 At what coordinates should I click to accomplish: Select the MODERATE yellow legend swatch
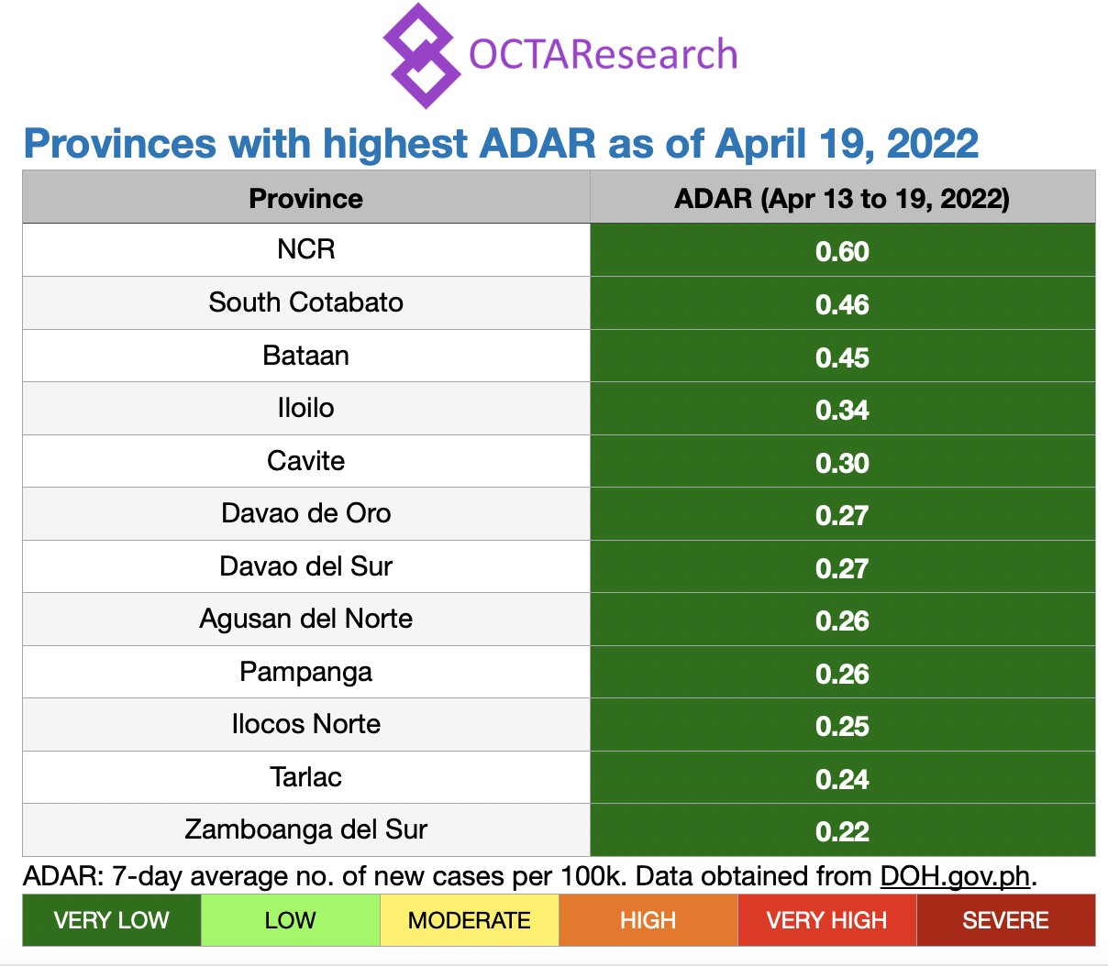(x=469, y=920)
